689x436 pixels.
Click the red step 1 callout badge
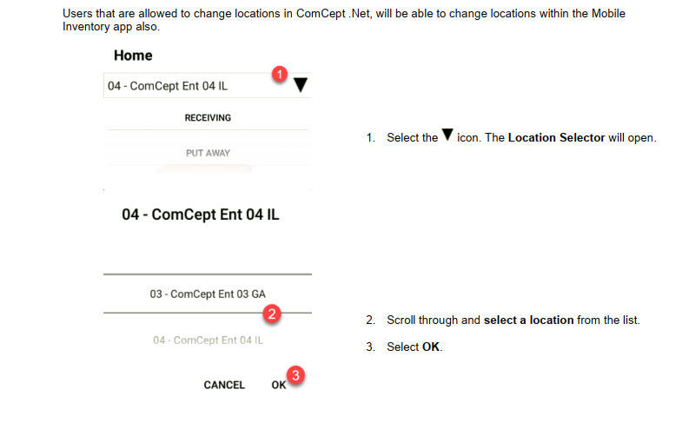[x=279, y=75]
